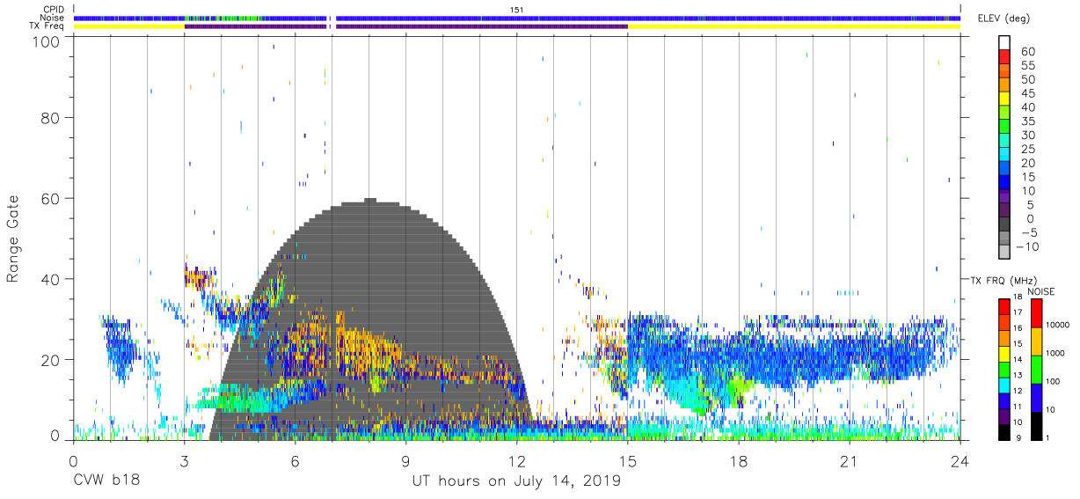The height and width of the screenshot is (499, 1080).
Task: Click the cyan segment of TX FRQ bar
Action: coord(1003,385)
